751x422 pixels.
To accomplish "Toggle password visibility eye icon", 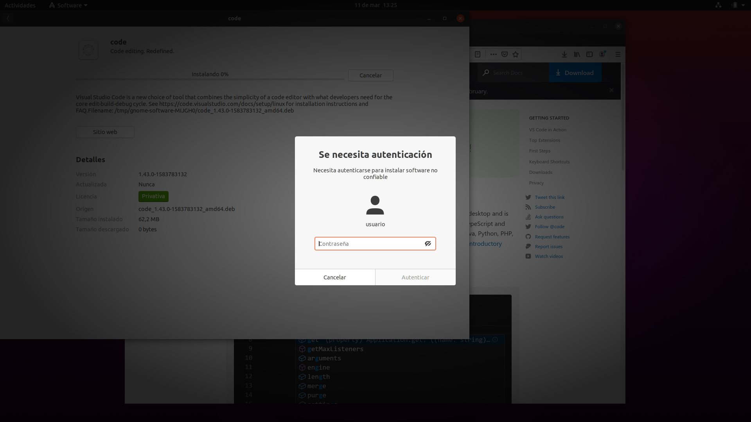I will [x=428, y=243].
